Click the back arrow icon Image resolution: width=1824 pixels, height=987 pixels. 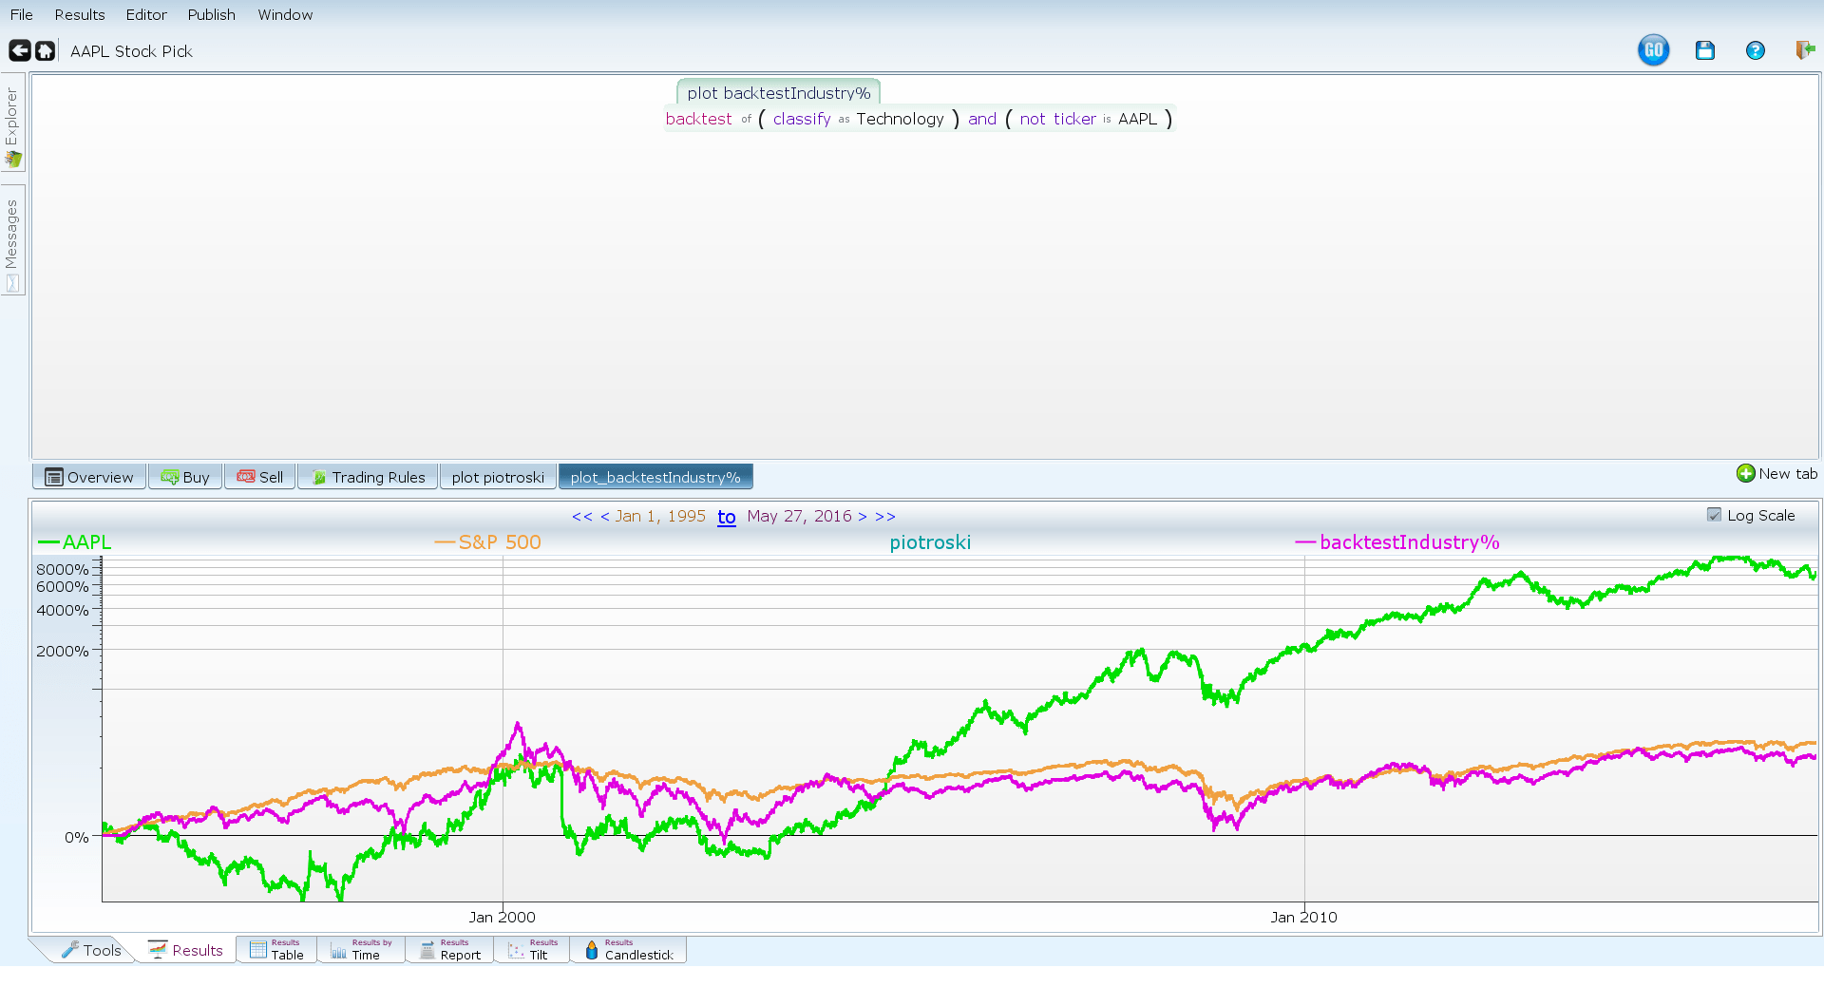click(19, 50)
